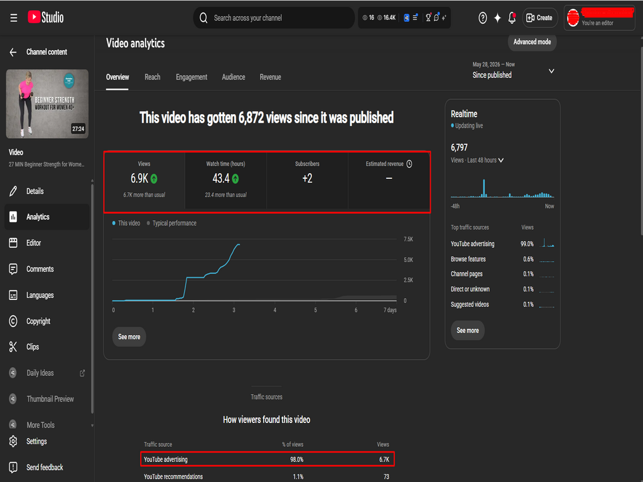The height and width of the screenshot is (482, 643).
Task: Click the chat bubble extension icon
Action: (x=436, y=17)
